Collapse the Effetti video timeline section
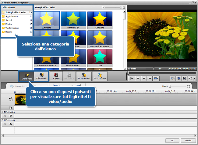The width and height of the screenshot is (198, 145). click(x=2, y=112)
